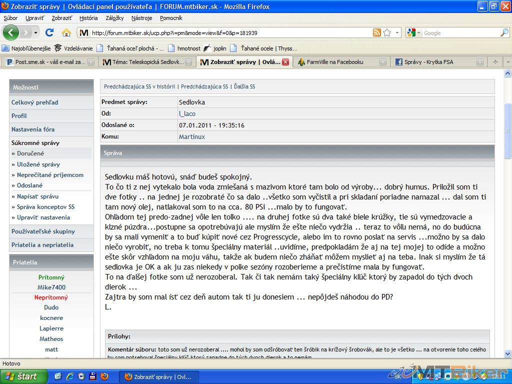
Task: Open sender profile link l_laco
Action: [187, 113]
